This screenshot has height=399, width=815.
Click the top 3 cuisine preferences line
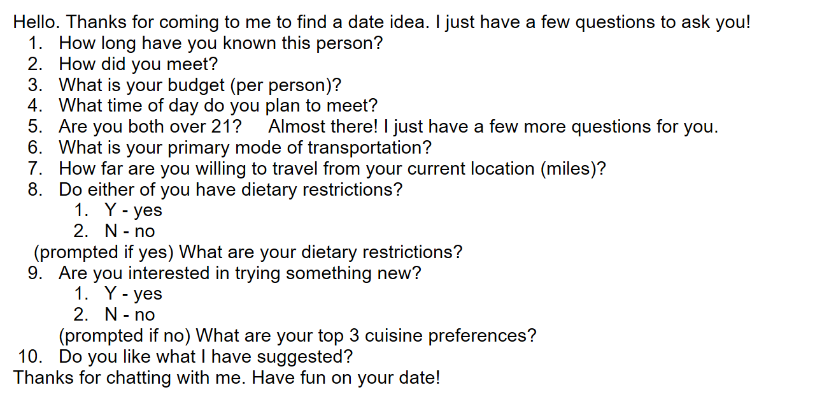click(x=297, y=336)
